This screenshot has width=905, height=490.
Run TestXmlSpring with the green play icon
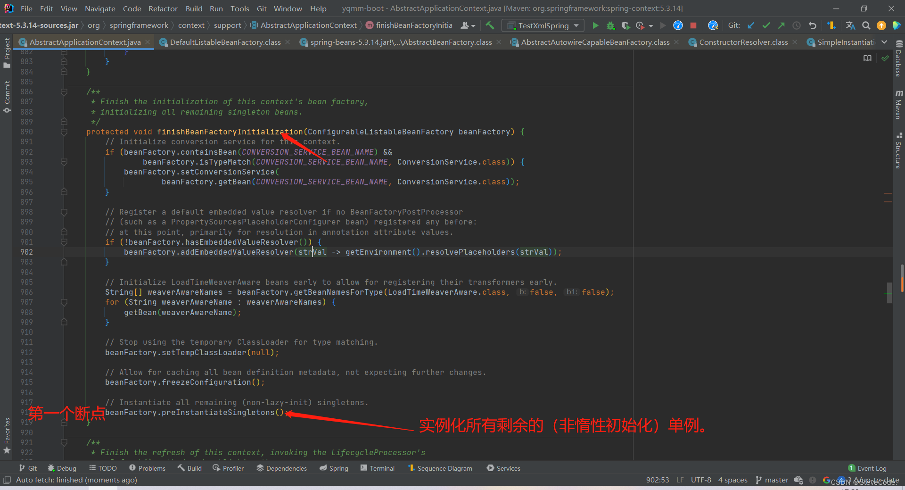595,25
